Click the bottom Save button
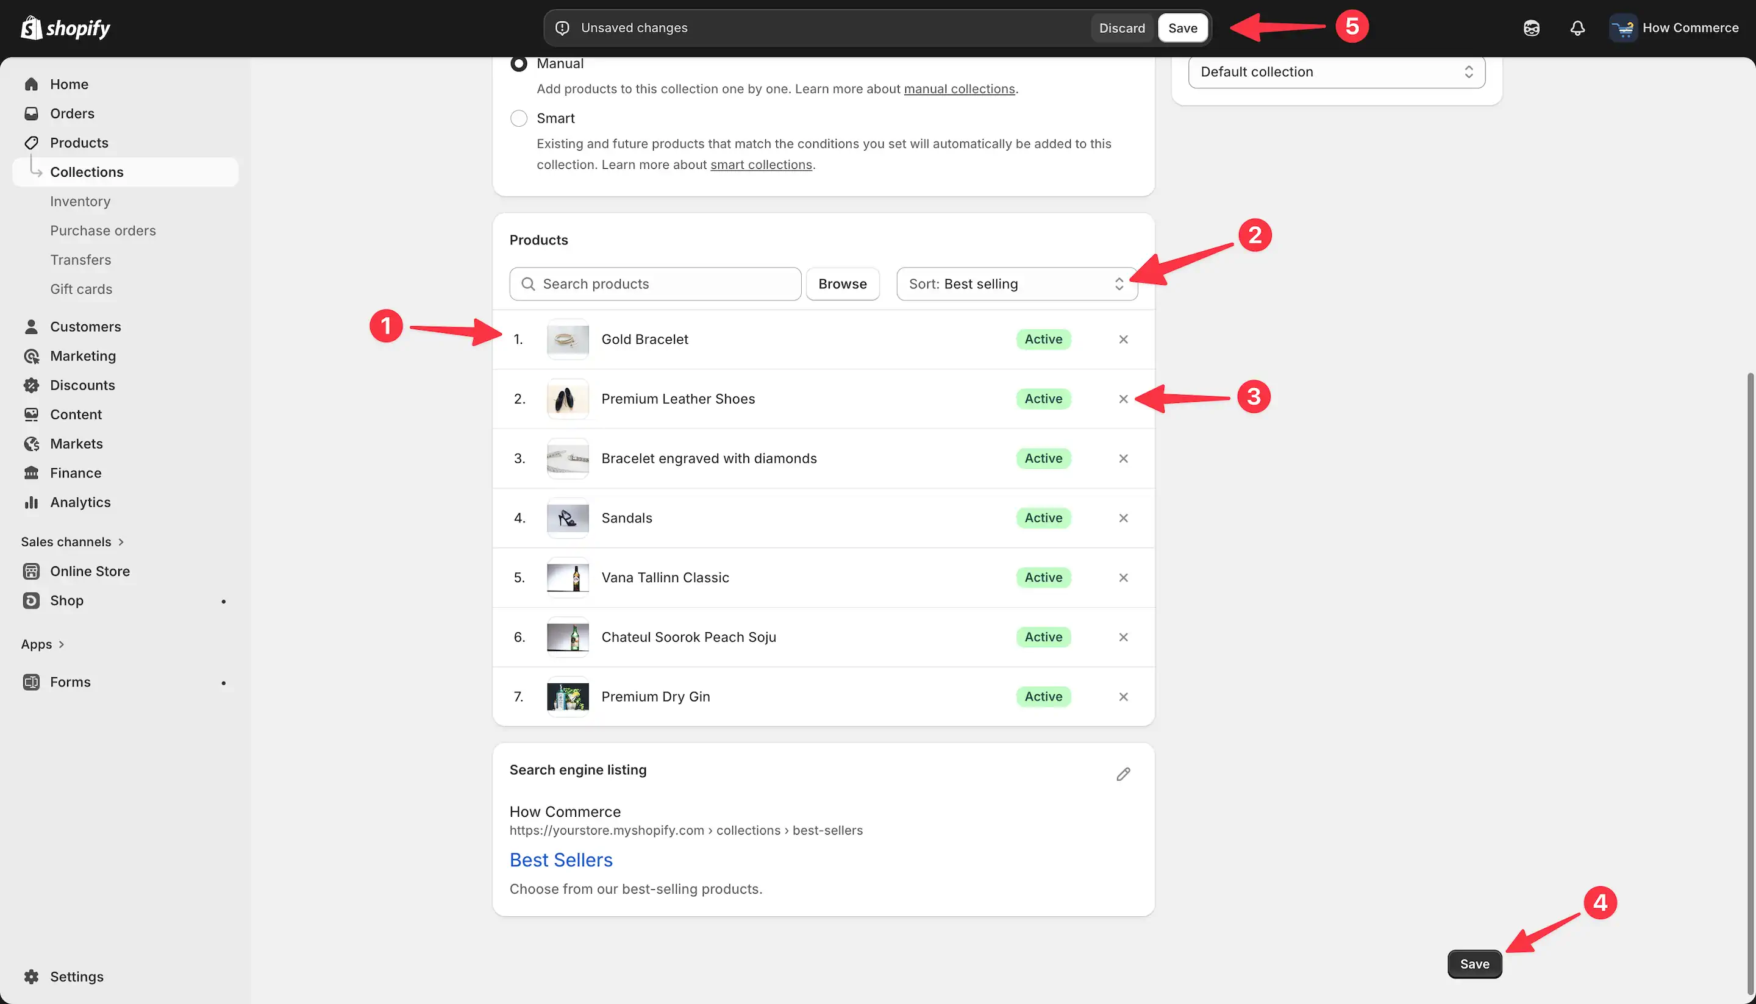Image resolution: width=1756 pixels, height=1004 pixels. [x=1474, y=964]
